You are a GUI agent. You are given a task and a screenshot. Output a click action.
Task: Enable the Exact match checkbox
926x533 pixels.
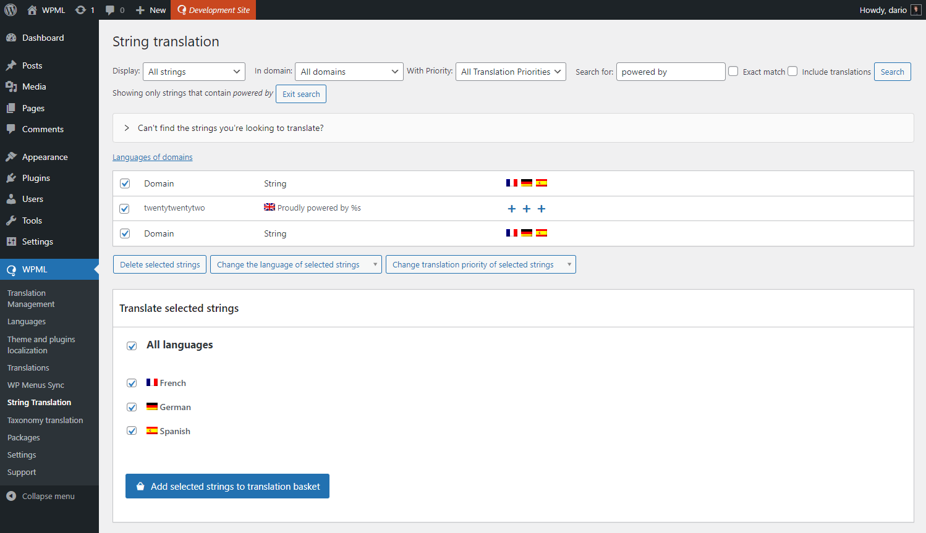733,71
